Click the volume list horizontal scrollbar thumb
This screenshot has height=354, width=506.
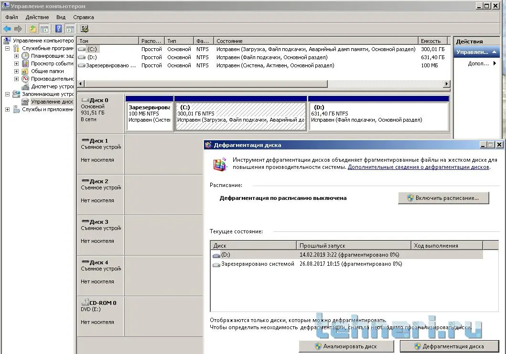206,84
